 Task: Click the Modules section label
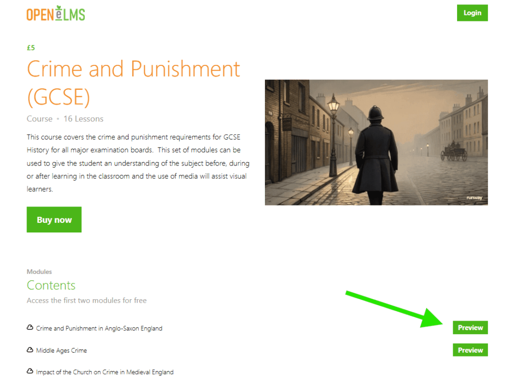(x=39, y=272)
